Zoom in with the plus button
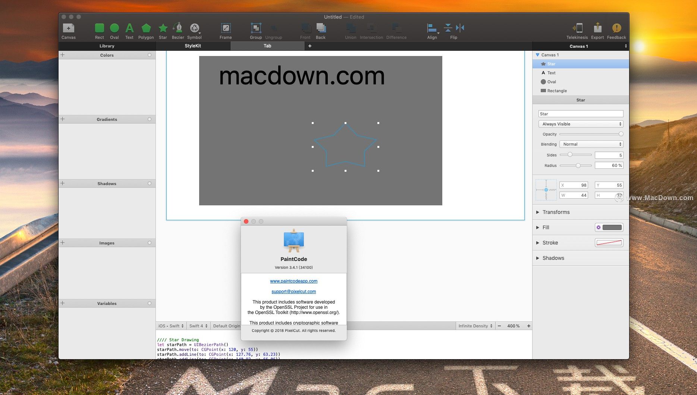This screenshot has width=697, height=395. [528, 326]
